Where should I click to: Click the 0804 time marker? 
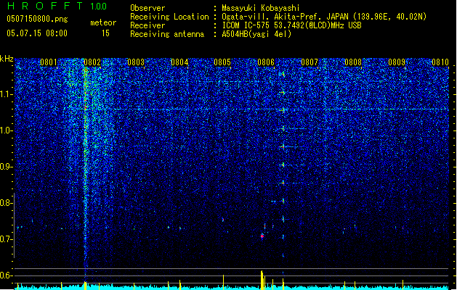tap(179, 62)
